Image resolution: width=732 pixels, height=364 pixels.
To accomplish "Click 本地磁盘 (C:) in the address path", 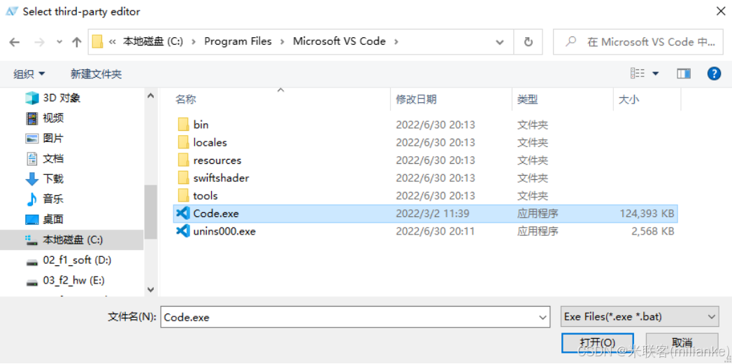I will pyautogui.click(x=153, y=41).
